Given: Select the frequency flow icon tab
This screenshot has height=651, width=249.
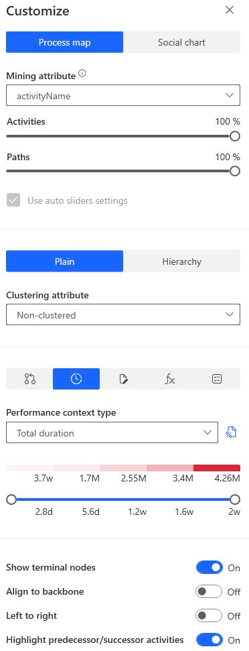Looking at the screenshot, I should click(29, 379).
